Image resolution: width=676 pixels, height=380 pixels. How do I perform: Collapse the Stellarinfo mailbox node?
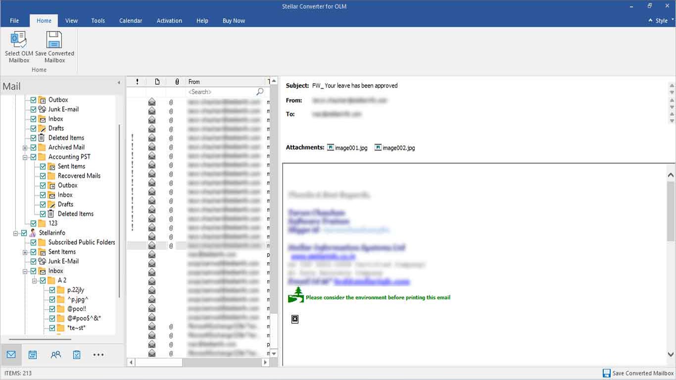pos(15,233)
